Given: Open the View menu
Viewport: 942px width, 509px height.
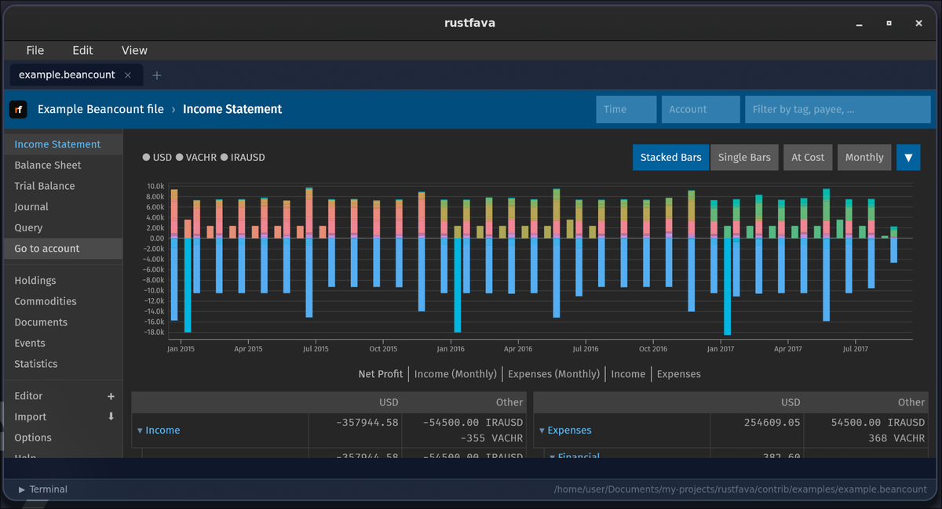Looking at the screenshot, I should pyautogui.click(x=133, y=49).
